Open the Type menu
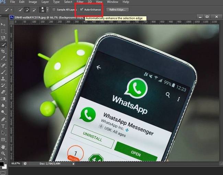The image size is (223, 175). tap(56, 2)
